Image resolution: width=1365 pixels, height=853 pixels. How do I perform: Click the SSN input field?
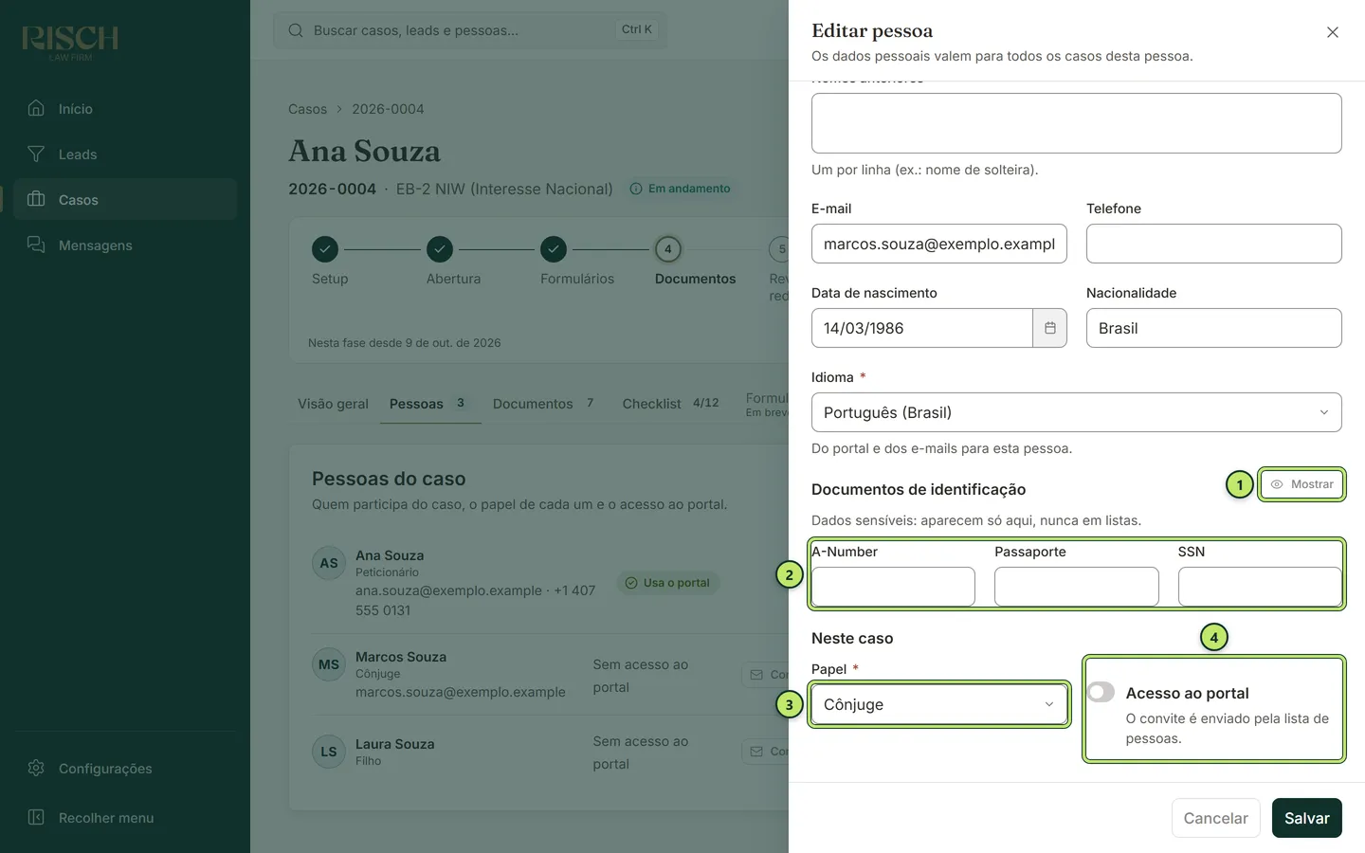pyautogui.click(x=1260, y=587)
